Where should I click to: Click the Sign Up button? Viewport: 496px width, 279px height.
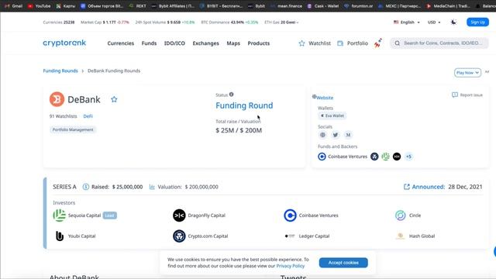(477, 22)
